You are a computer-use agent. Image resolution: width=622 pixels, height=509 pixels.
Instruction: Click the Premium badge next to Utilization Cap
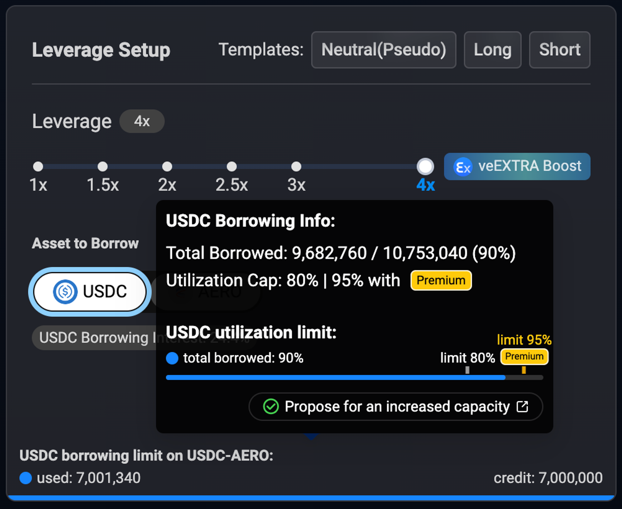pos(441,281)
